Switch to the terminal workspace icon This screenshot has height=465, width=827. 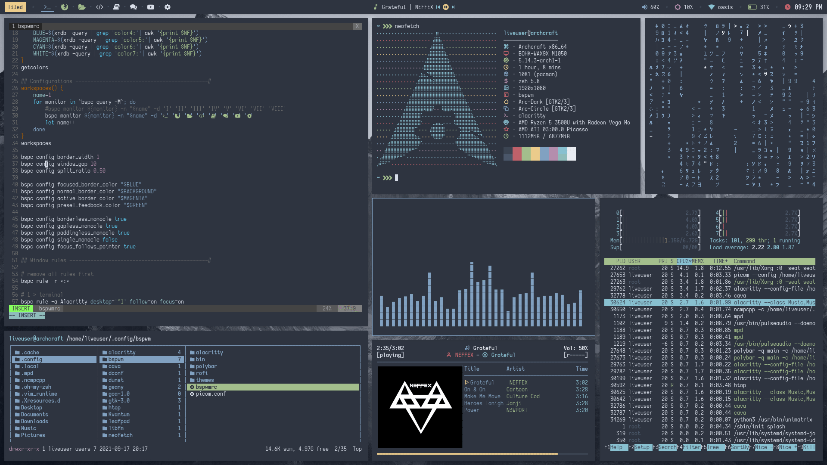point(47,7)
